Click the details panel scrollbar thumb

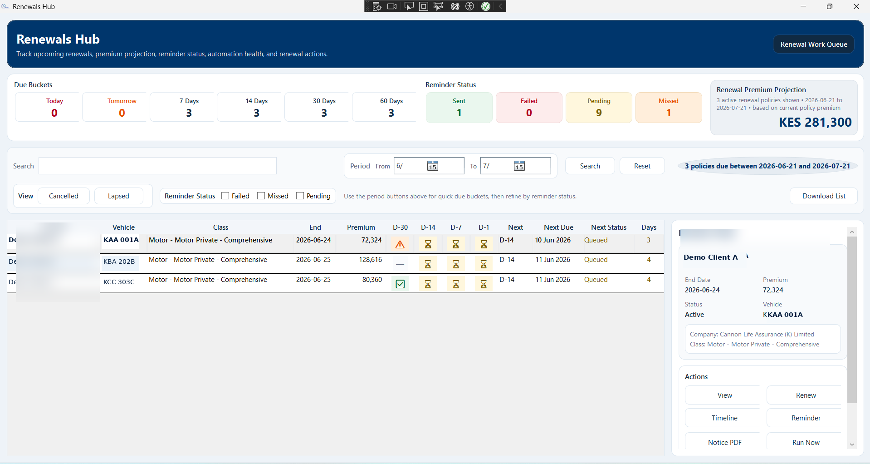(852, 320)
